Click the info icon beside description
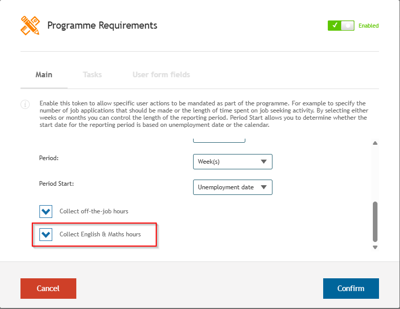The image size is (400, 309). click(x=25, y=104)
